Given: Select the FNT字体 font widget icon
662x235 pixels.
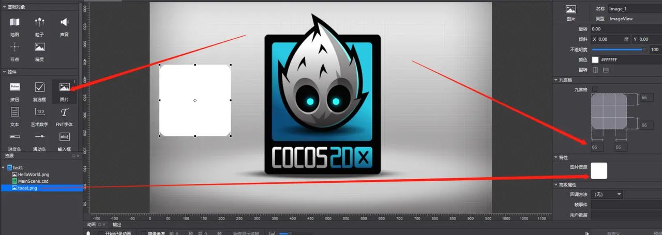Looking at the screenshot, I should (x=64, y=112).
